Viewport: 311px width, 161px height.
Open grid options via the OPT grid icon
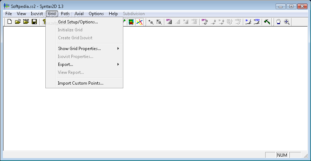(169, 22)
